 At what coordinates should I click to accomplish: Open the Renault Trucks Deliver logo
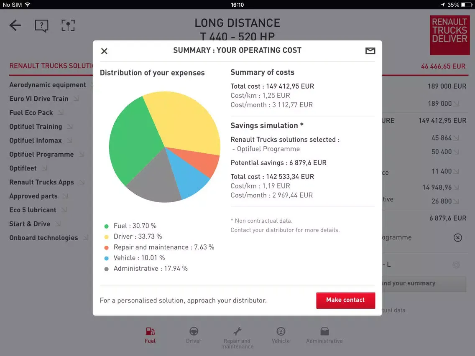(x=449, y=35)
